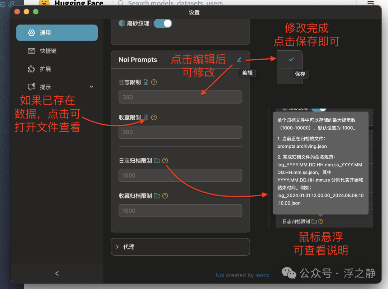The height and width of the screenshot is (289, 388).
Task: Collapse the settings sidebar with the back arrow
Action: coord(57,274)
